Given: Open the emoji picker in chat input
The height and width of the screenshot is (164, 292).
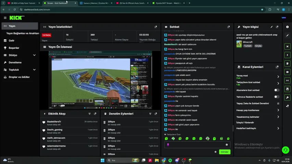Looking at the screenshot, I should 227,145.
